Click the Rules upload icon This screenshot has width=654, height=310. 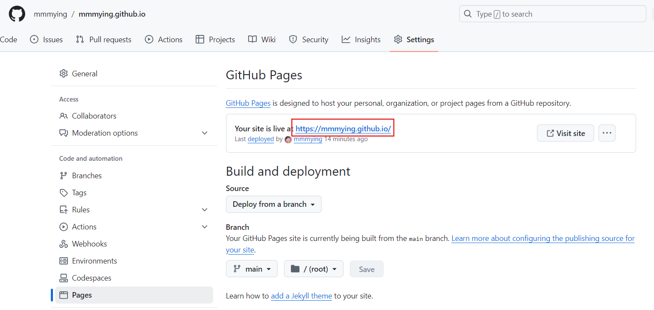click(64, 210)
